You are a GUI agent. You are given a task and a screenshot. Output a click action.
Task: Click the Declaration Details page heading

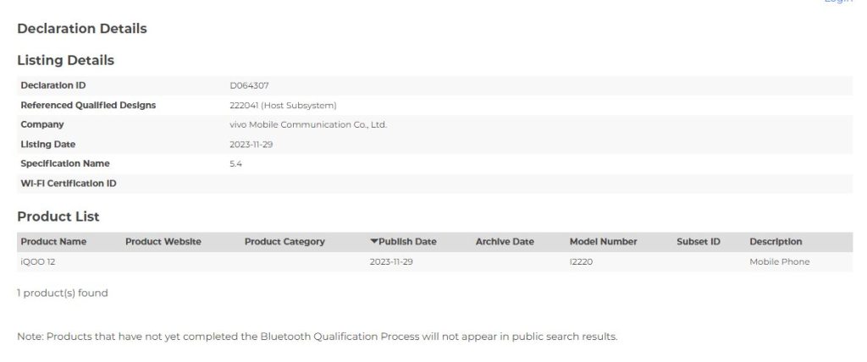[82, 29]
